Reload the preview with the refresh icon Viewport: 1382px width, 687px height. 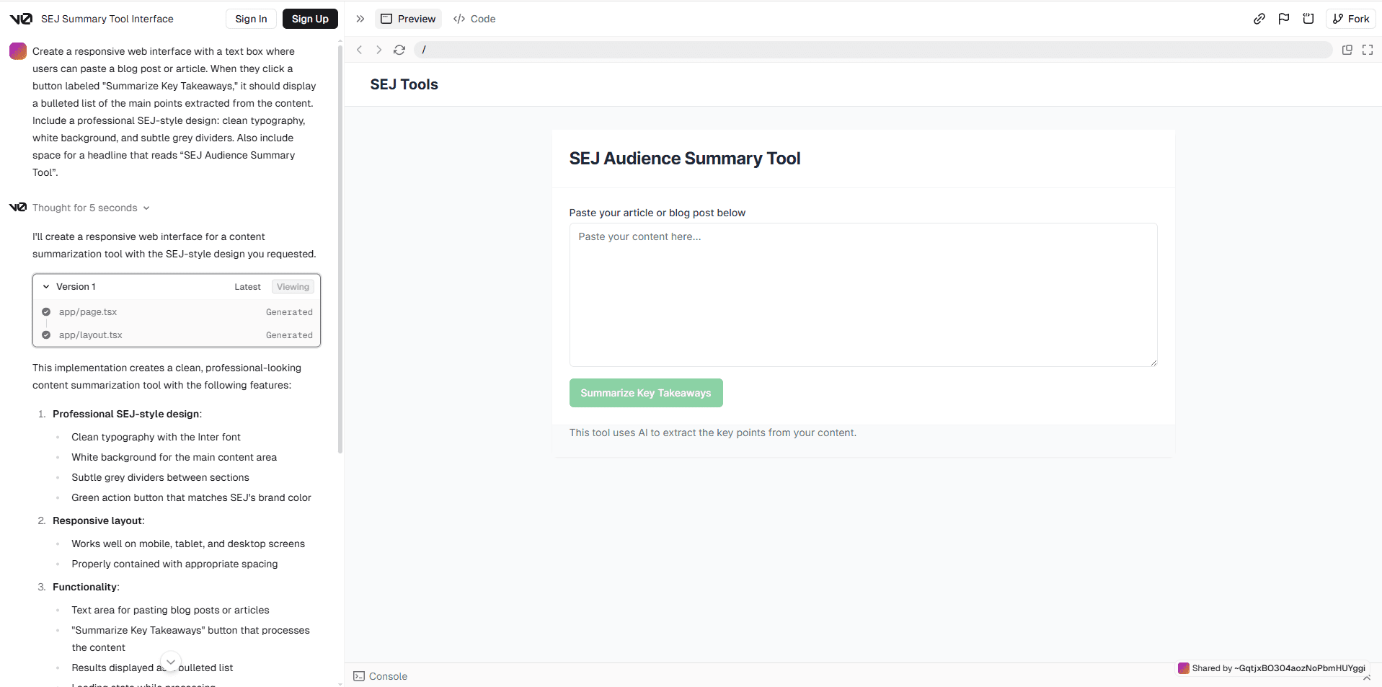(x=399, y=50)
